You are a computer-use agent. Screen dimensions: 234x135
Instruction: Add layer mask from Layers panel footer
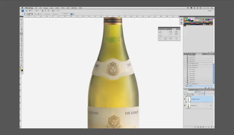click(x=201, y=127)
